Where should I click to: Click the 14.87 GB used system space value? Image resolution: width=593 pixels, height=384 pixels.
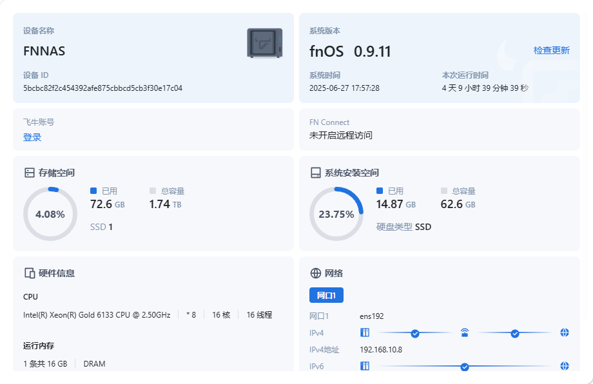396,204
